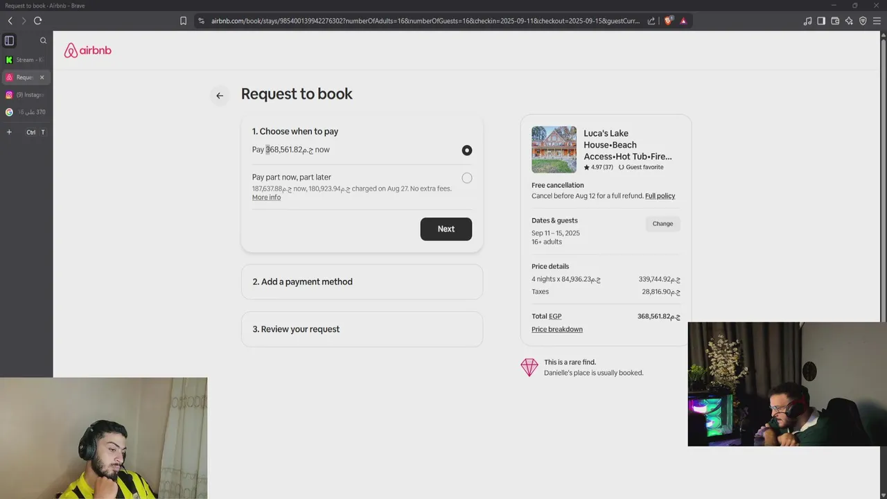
Task: Toggle the browser sidebar panel icon
Action: (821, 21)
